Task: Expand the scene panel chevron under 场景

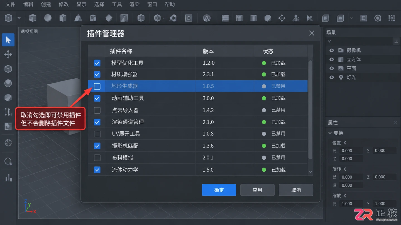Action: [x=329, y=41]
